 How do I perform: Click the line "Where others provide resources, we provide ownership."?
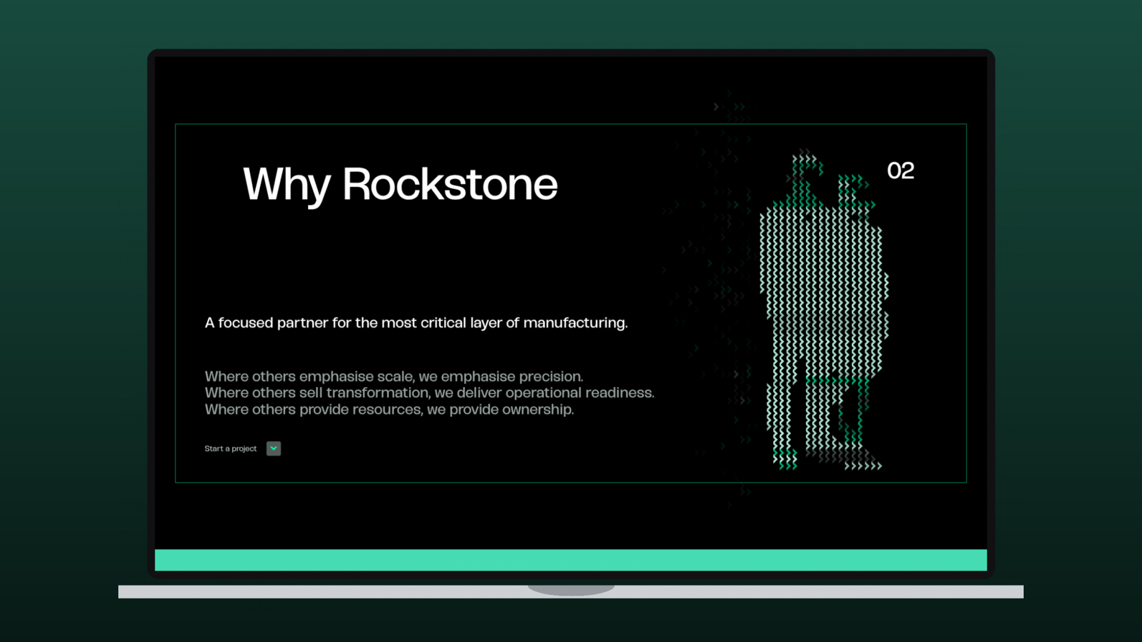(390, 410)
